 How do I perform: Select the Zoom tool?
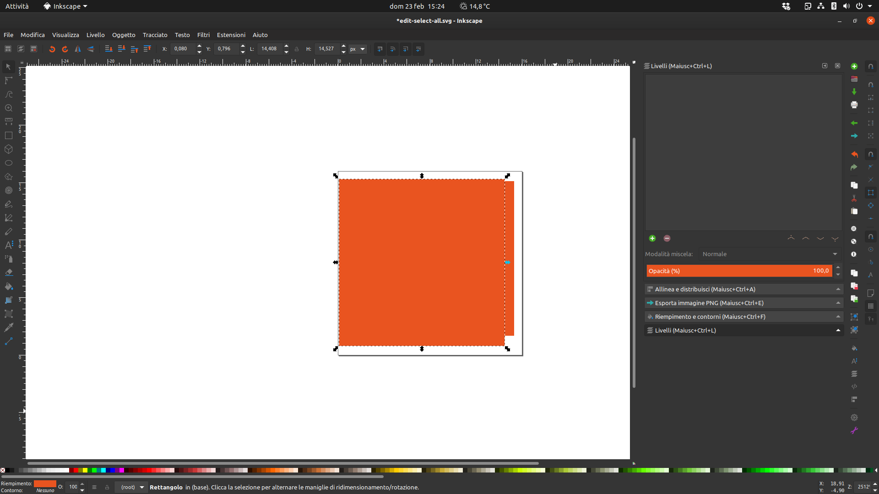click(8, 108)
